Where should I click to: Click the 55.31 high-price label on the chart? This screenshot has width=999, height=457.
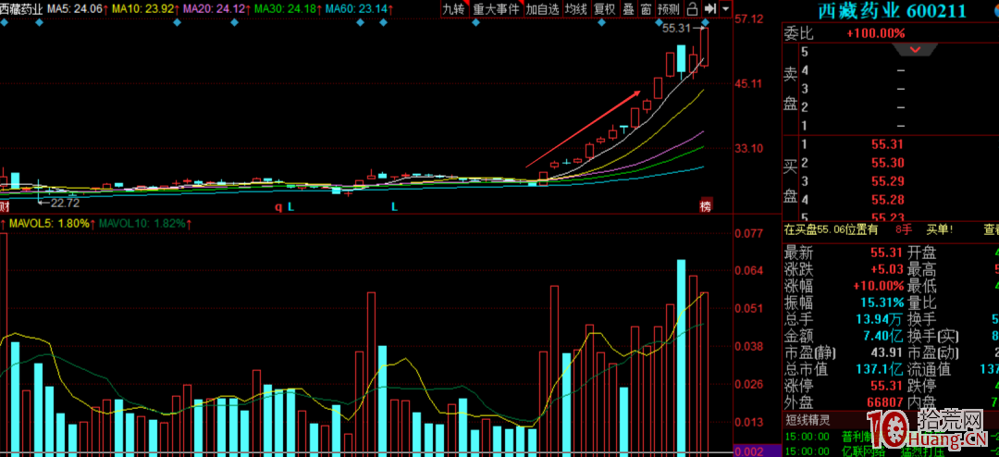[x=676, y=28]
